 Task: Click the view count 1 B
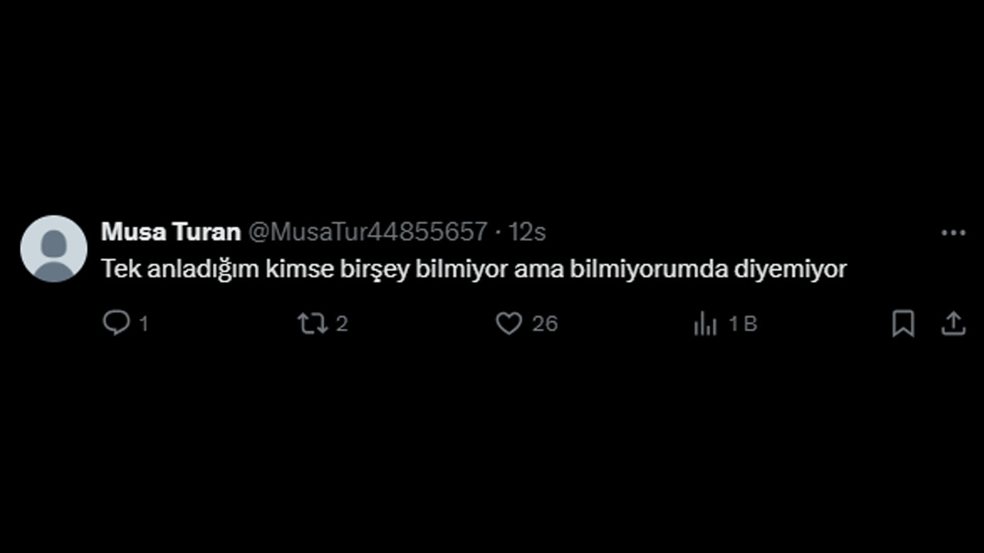tap(743, 324)
